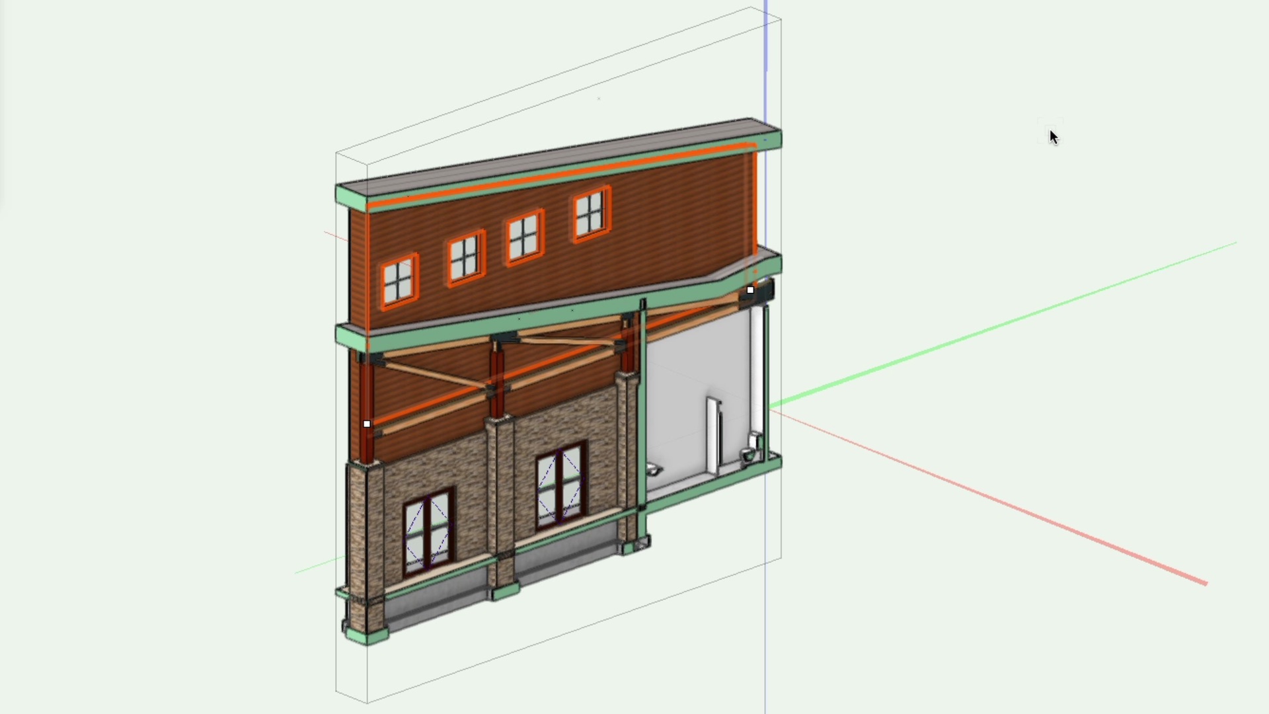Viewport: 1269px width, 714px height.
Task: Click the right ground-floor casement window
Action: click(x=560, y=486)
